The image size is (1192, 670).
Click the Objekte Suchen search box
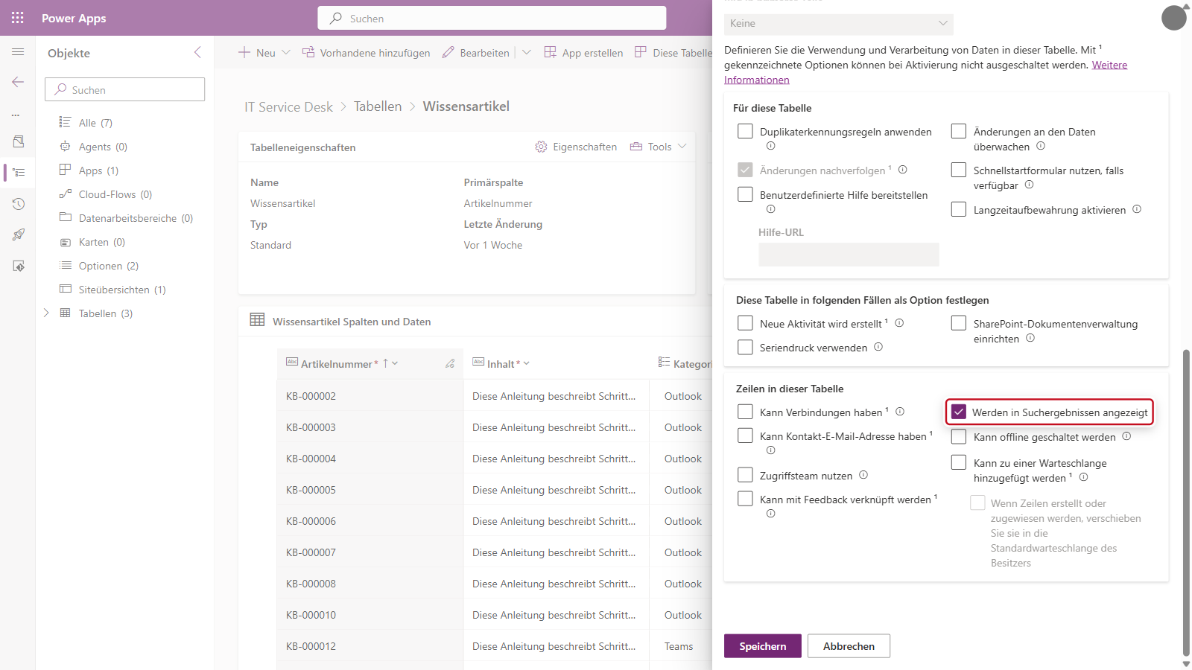tap(125, 89)
